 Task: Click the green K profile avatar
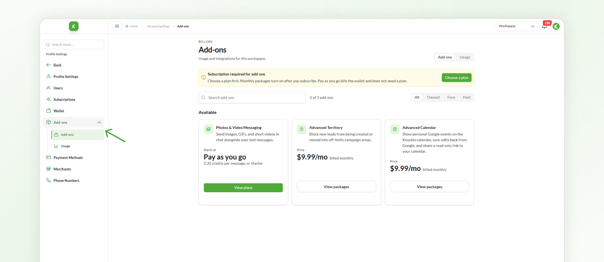pyautogui.click(x=556, y=26)
